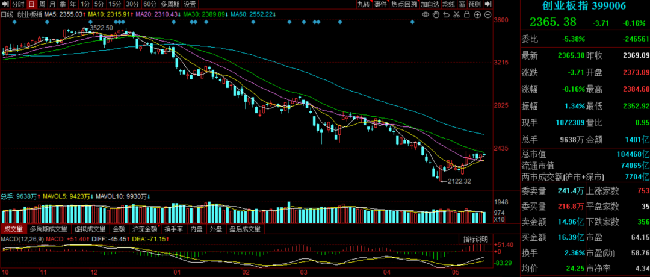Click the 创业板指 399006 title
Screen dimensions: 650x277
pyautogui.click(x=584, y=6)
